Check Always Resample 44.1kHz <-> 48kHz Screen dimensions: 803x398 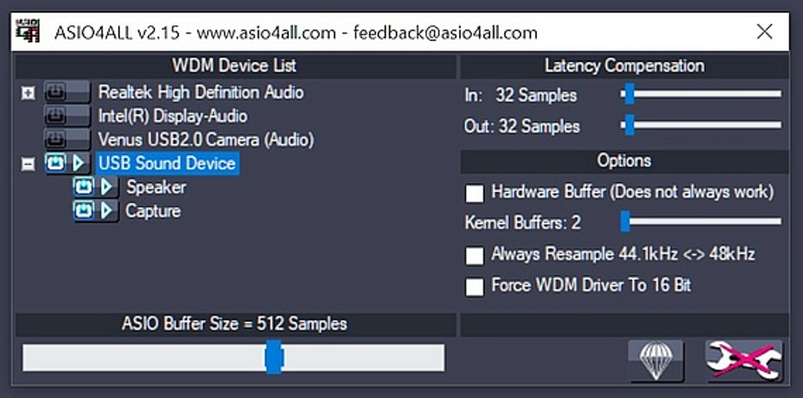[475, 255]
